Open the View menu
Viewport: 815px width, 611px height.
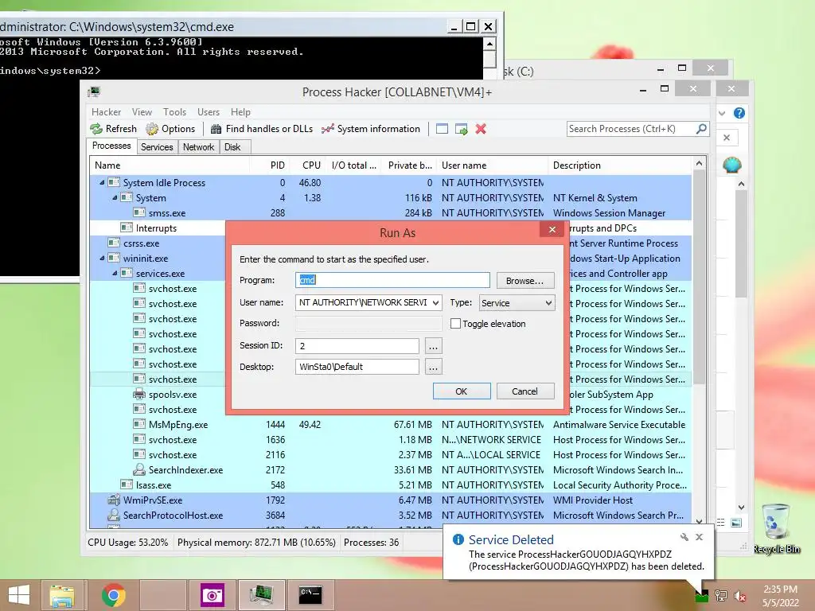point(142,112)
